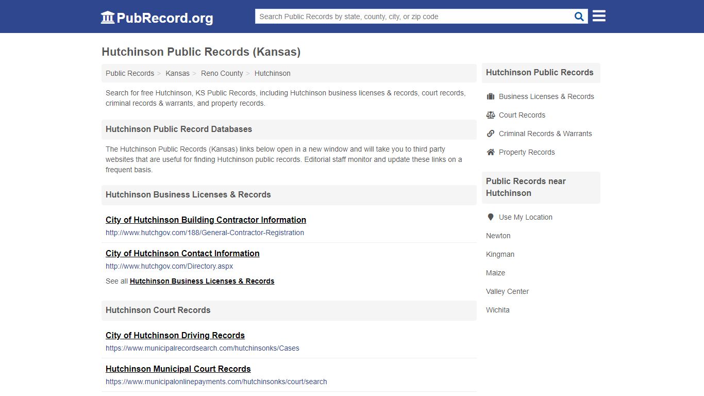Select Business Licenses & Records in sidebar

coord(546,96)
